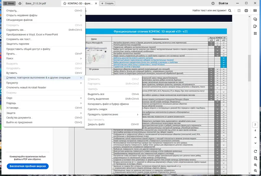Expand the Просмотр submenu
The width and height of the screenshot is (261, 176).
(44, 83)
